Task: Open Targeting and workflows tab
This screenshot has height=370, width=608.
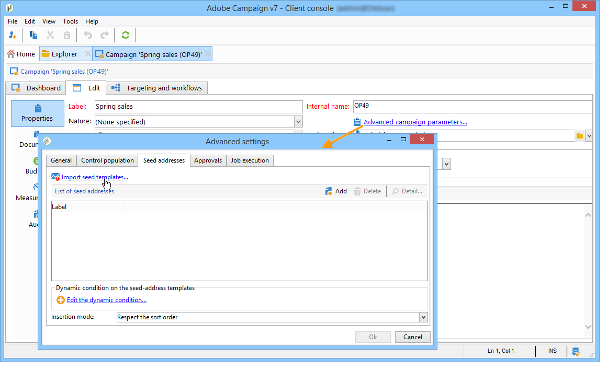Action: 157,88
